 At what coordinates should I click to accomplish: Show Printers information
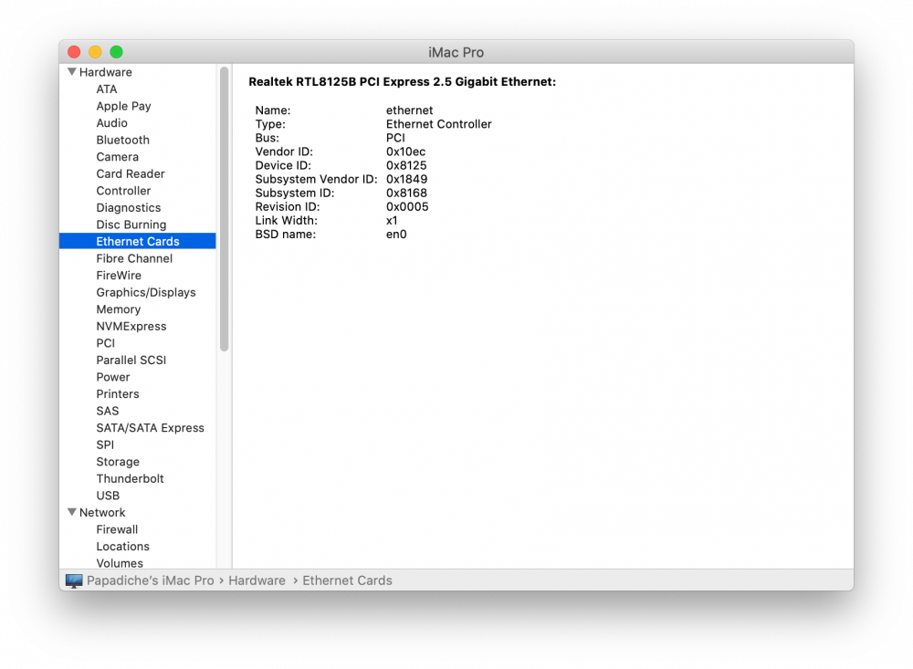118,393
